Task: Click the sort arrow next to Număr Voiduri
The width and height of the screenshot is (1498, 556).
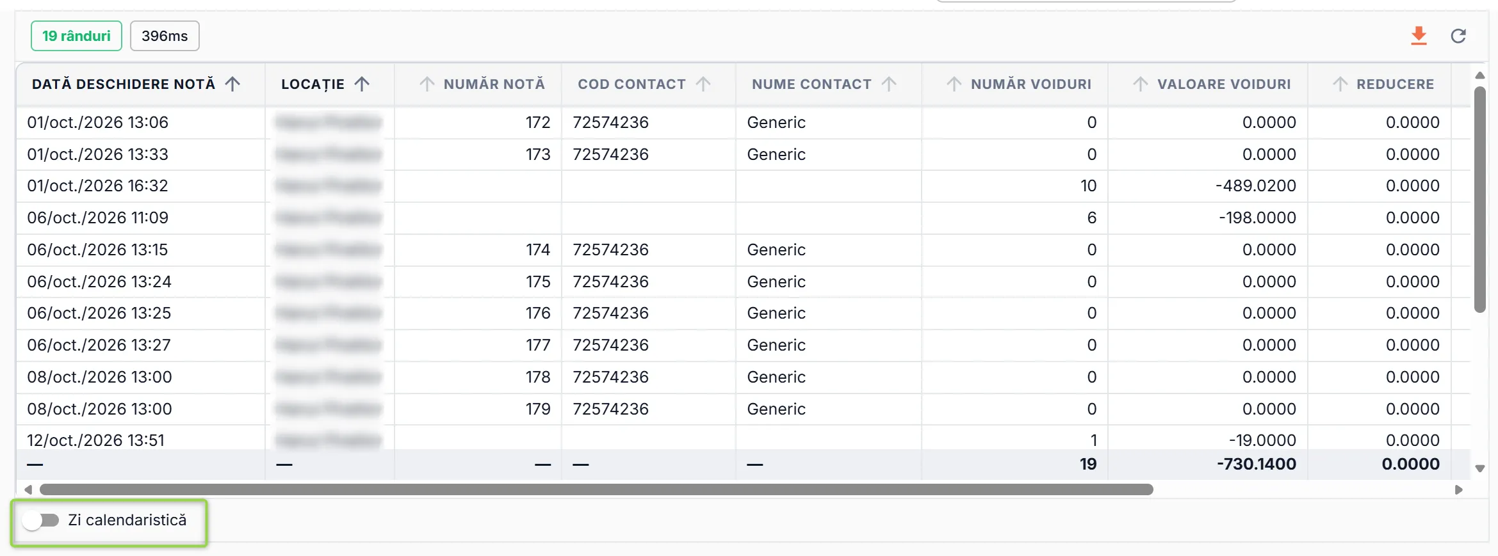Action: [954, 84]
